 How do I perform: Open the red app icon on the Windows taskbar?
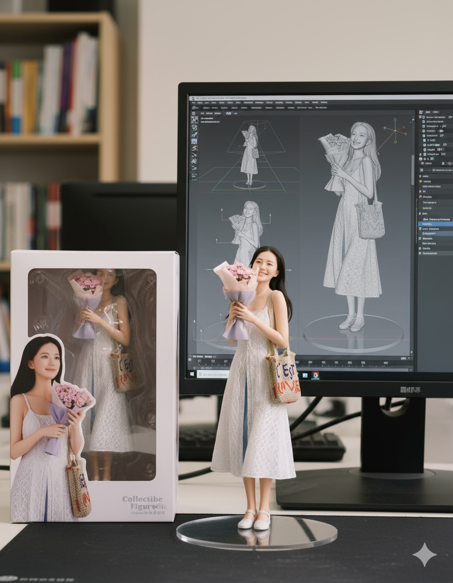point(315,375)
